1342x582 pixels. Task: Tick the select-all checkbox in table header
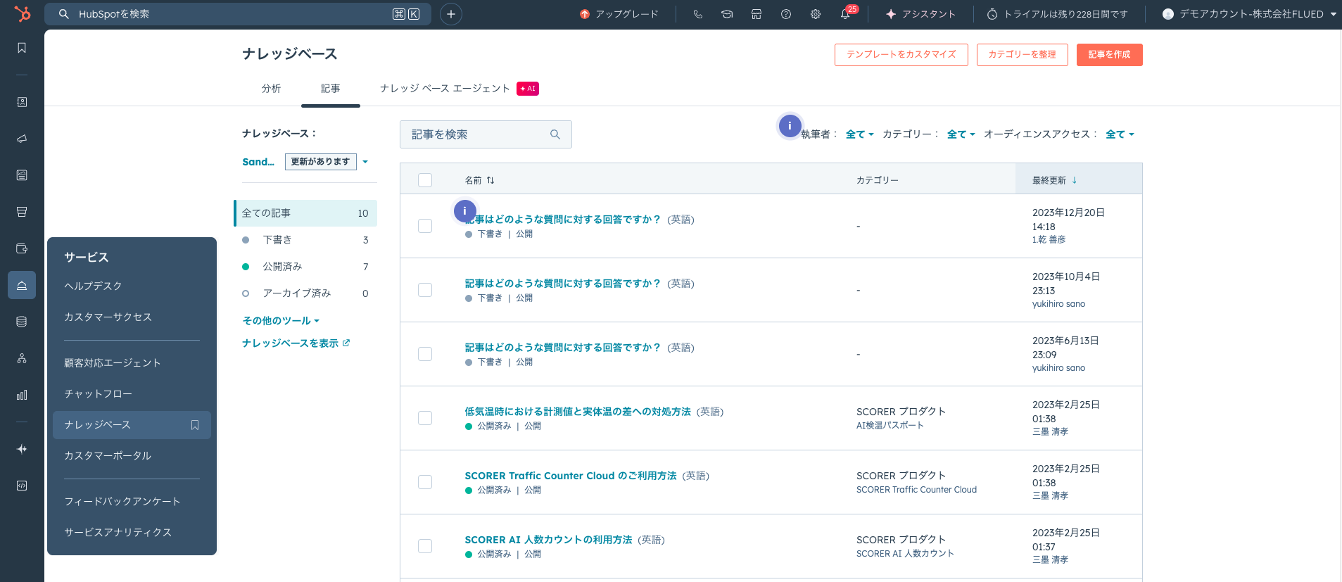pyautogui.click(x=425, y=180)
